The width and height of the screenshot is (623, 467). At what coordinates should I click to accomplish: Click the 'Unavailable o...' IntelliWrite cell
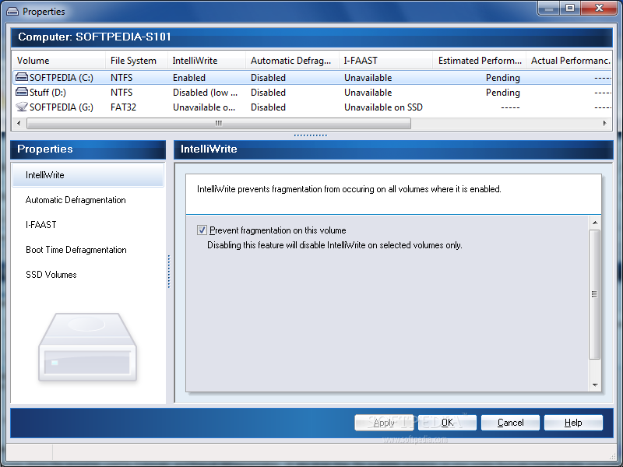click(204, 107)
